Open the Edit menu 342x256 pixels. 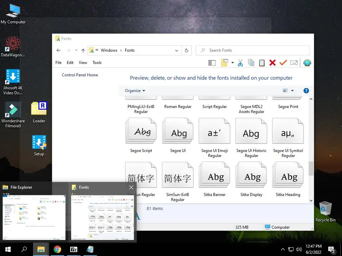[x=70, y=63]
